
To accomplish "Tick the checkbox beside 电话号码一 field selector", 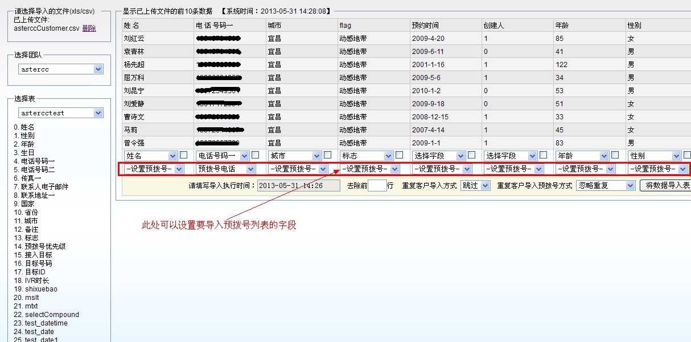I will [256, 155].
